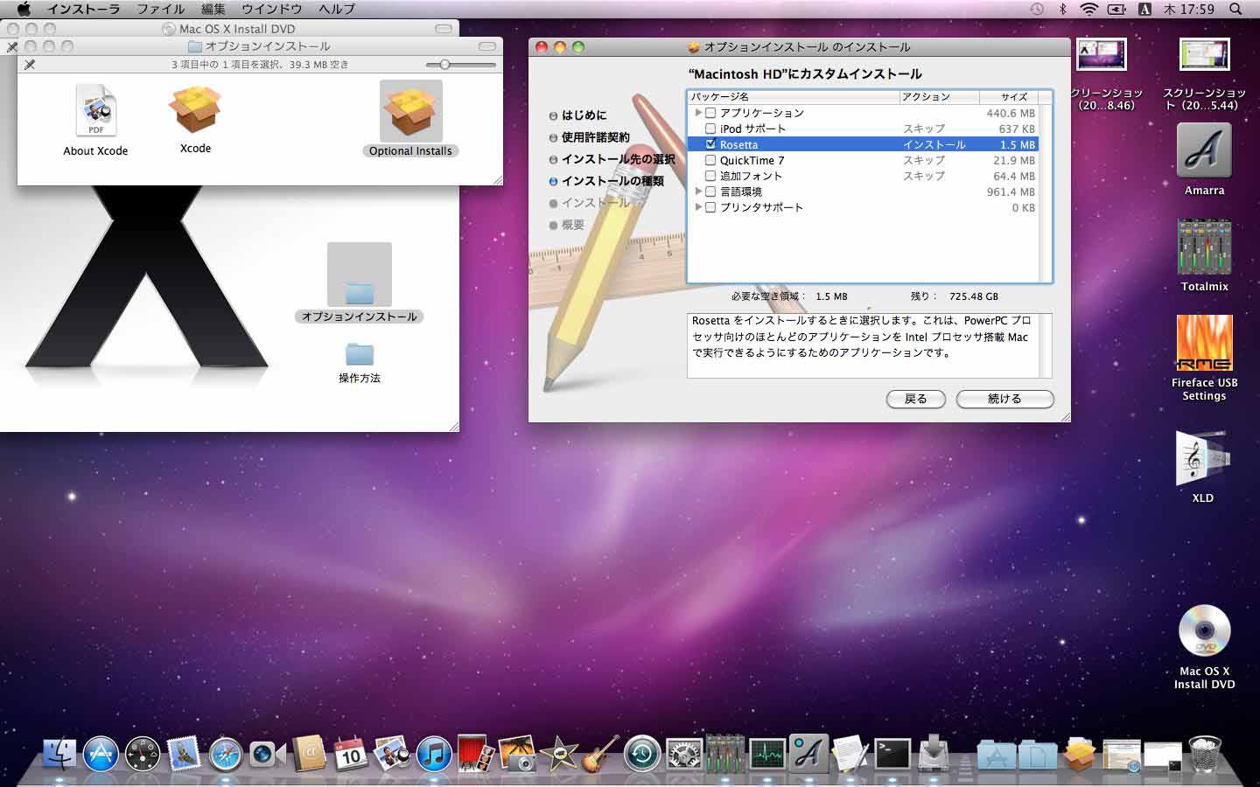Viewport: 1260px width, 787px height.
Task: Open the ヘルプ menu
Action: click(x=337, y=9)
